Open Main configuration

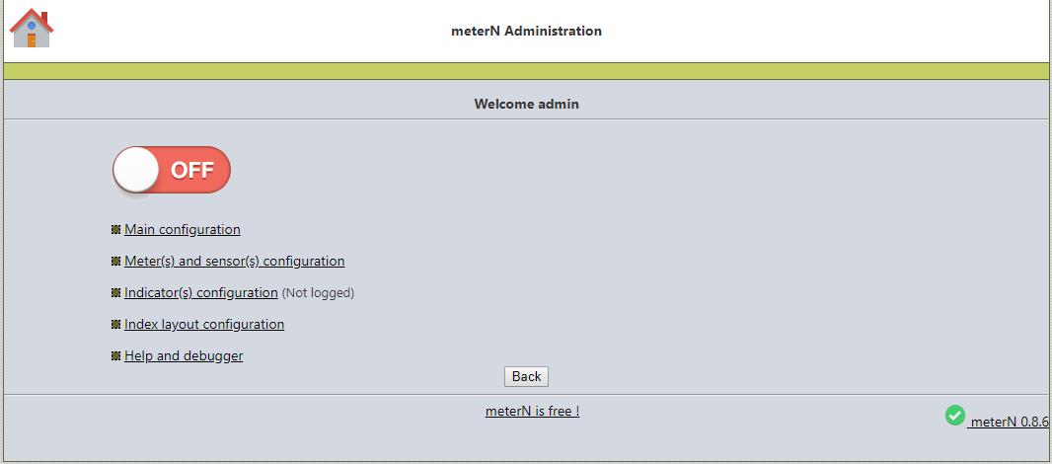coord(183,230)
